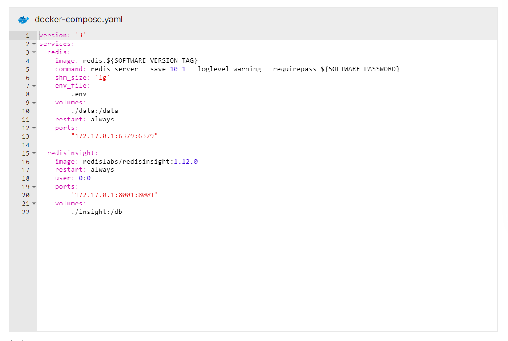Viewport: 508px width, 341px height.
Task: Collapse the env_file fold arrow
Action: (34, 86)
